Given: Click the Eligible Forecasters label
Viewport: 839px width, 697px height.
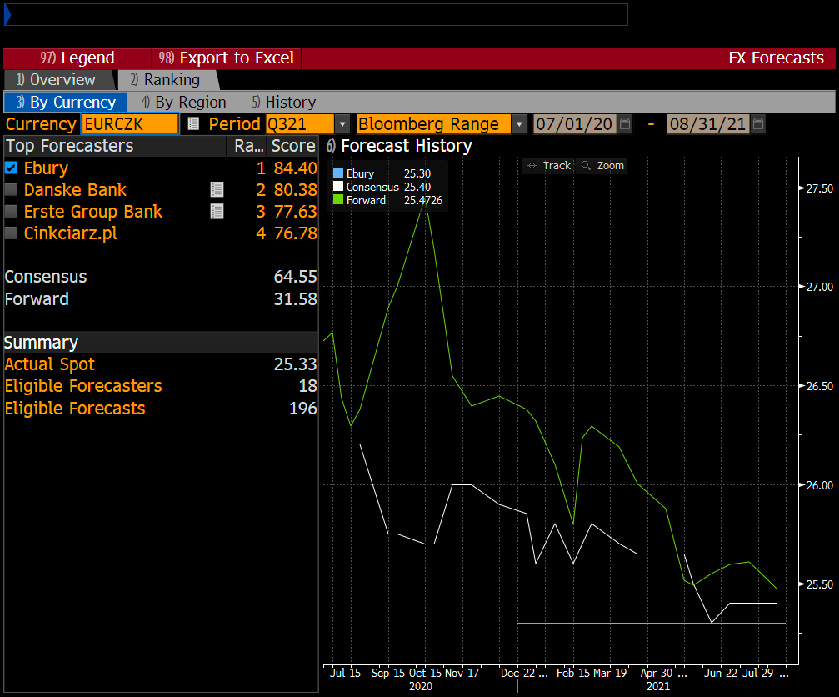Looking at the screenshot, I should coord(83,386).
